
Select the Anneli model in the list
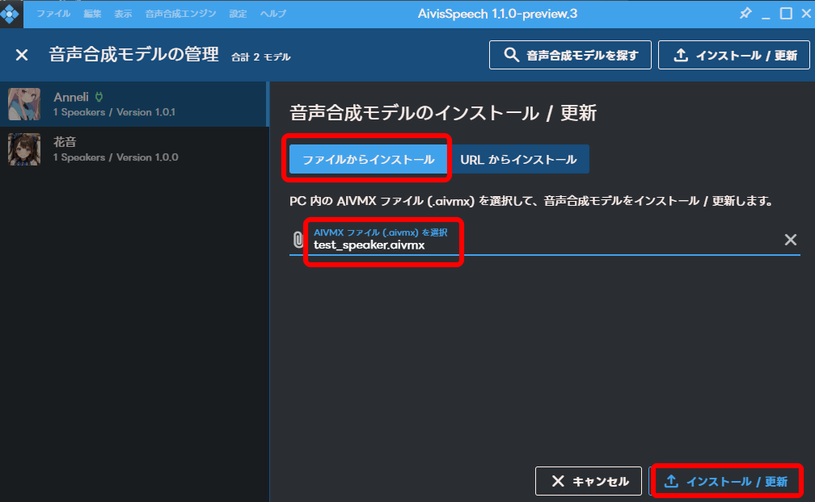(134, 104)
